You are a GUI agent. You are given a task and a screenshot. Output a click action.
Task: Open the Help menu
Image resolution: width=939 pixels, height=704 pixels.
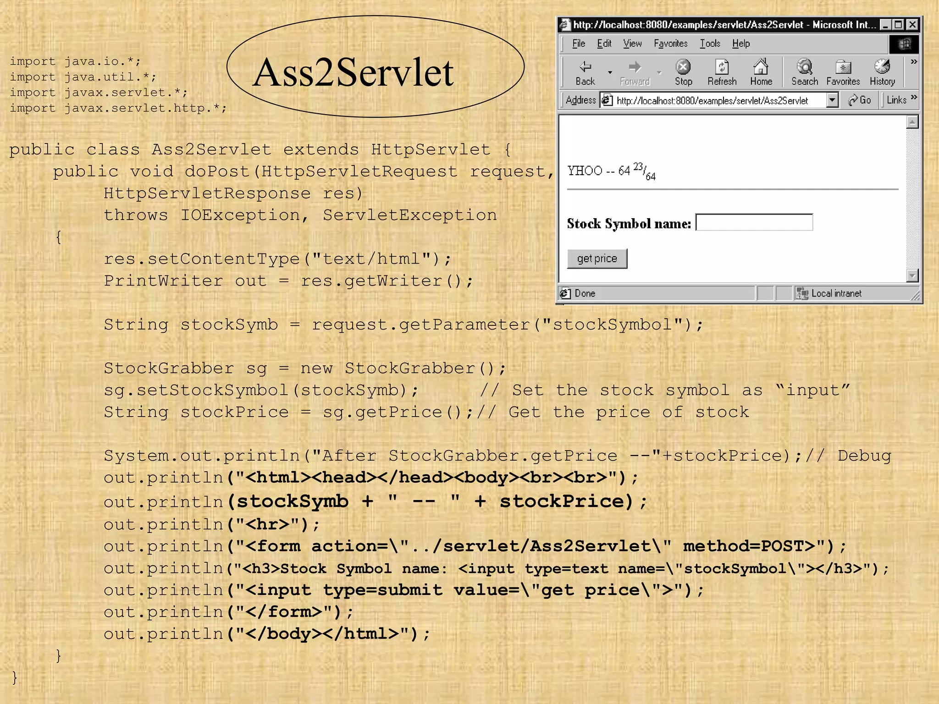(x=741, y=44)
